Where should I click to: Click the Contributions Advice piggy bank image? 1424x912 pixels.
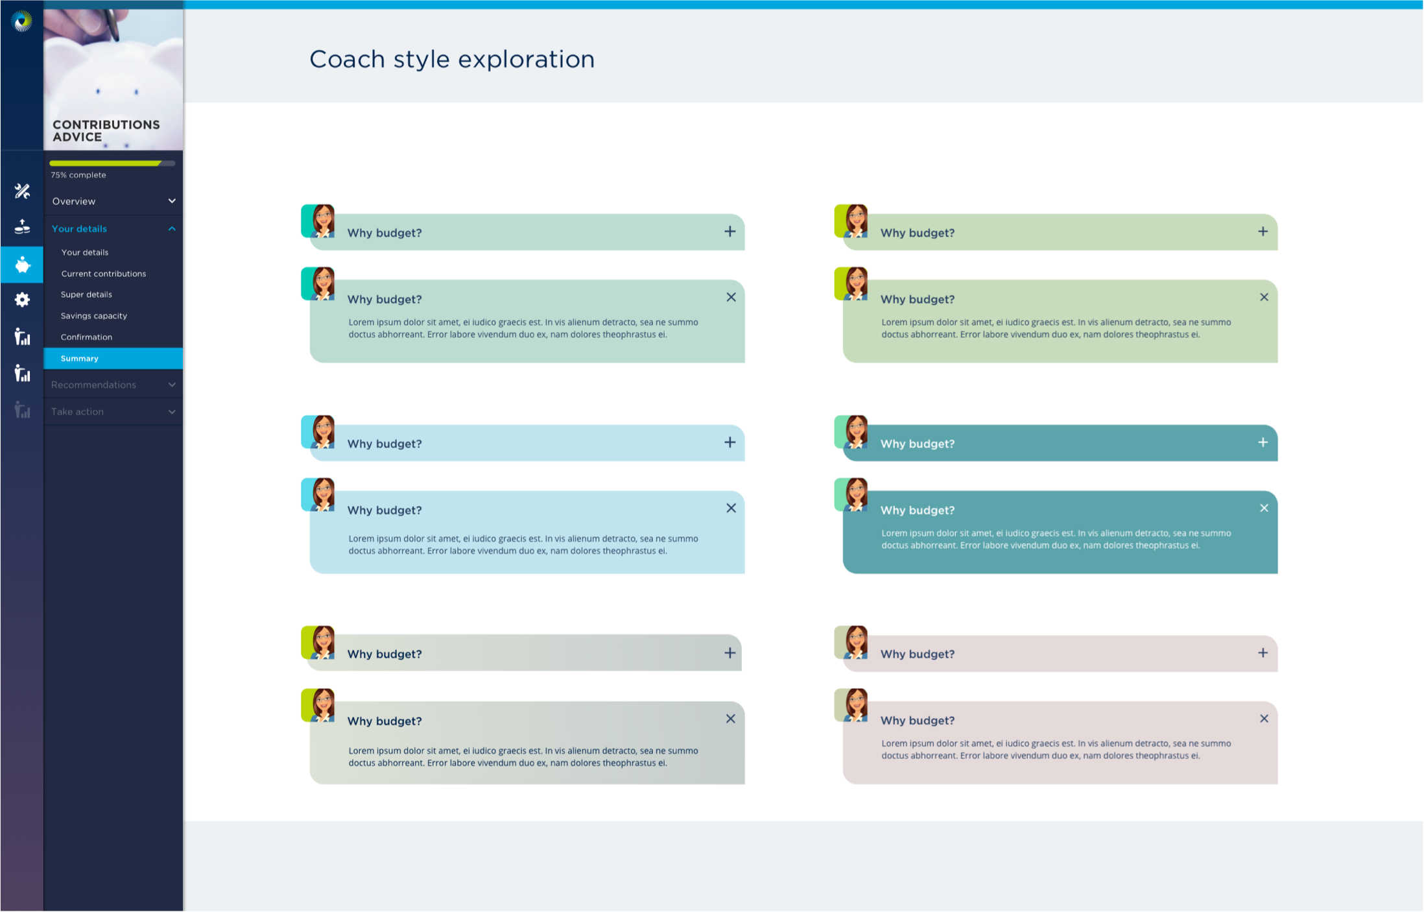coord(113,79)
